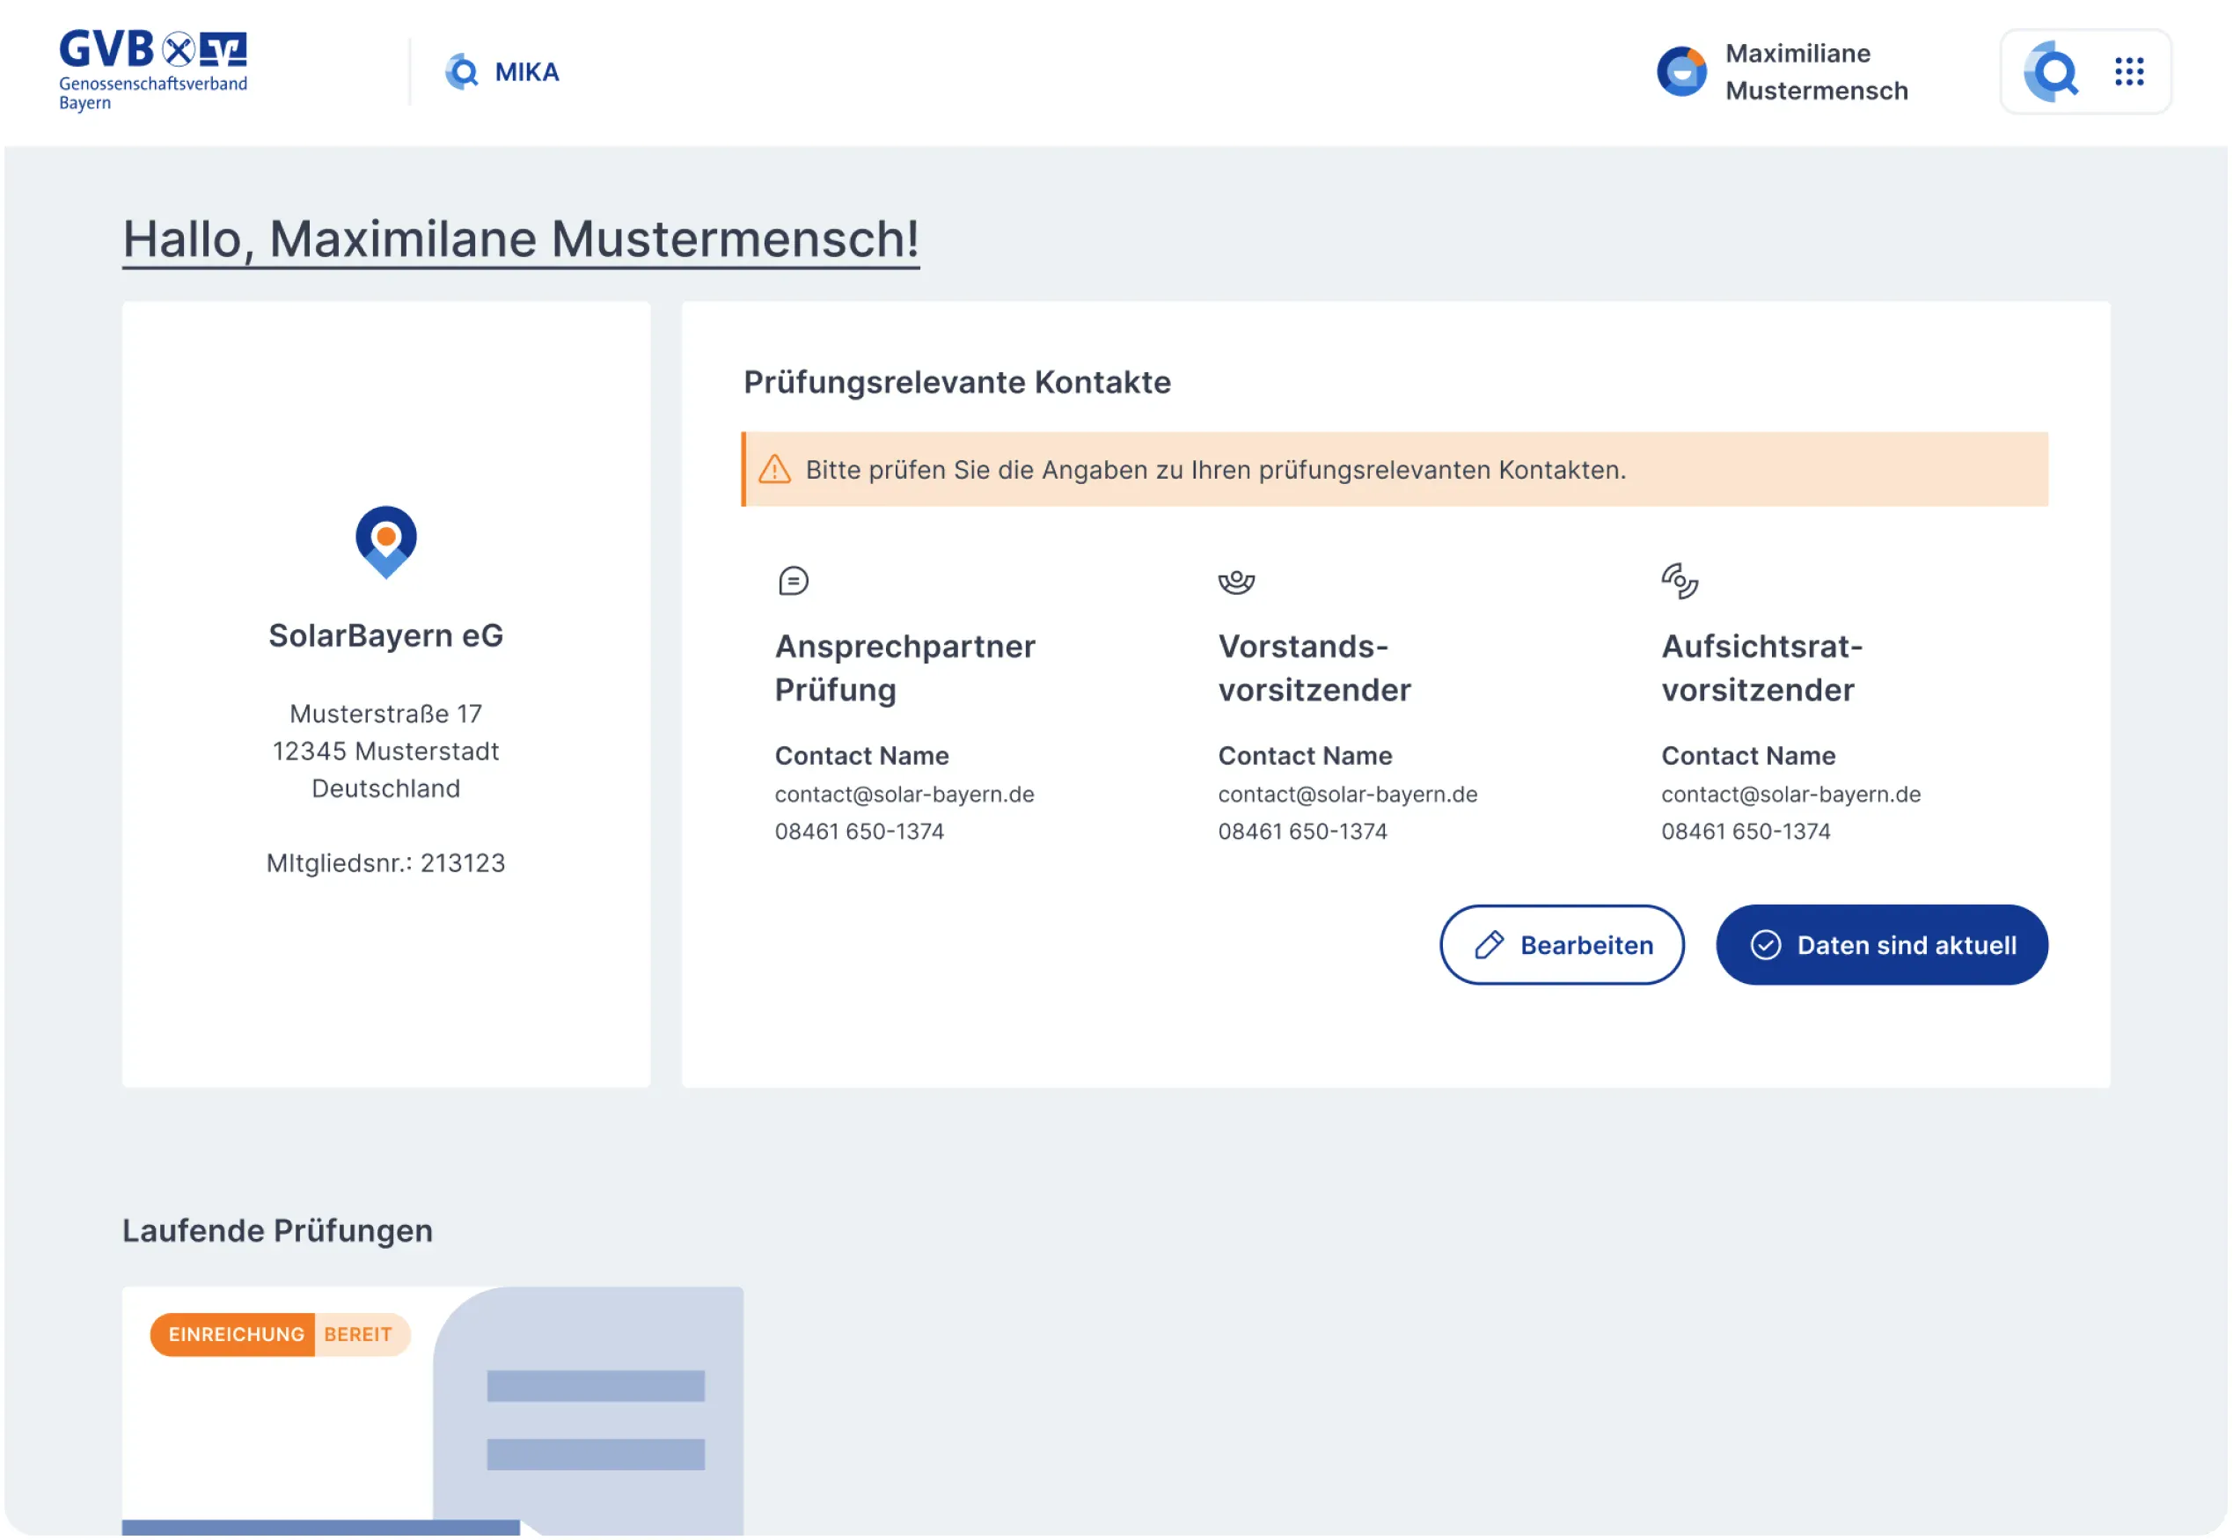Click the email under Aufsichtsratvorsitzender
This screenshot has height=1540, width=2233.
(1790, 796)
